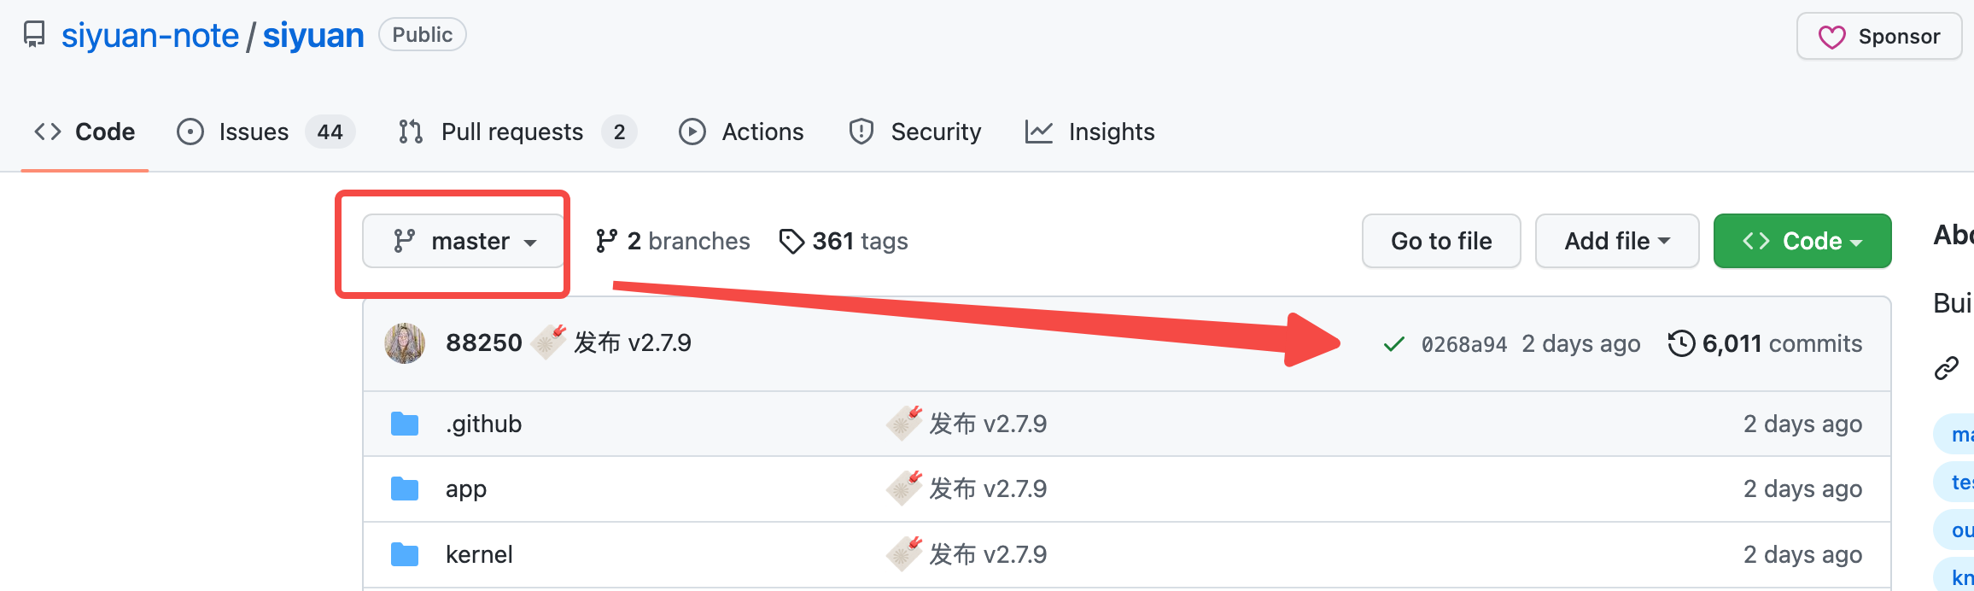
Task: Click the link icon in About sidebar
Action: 1946,368
